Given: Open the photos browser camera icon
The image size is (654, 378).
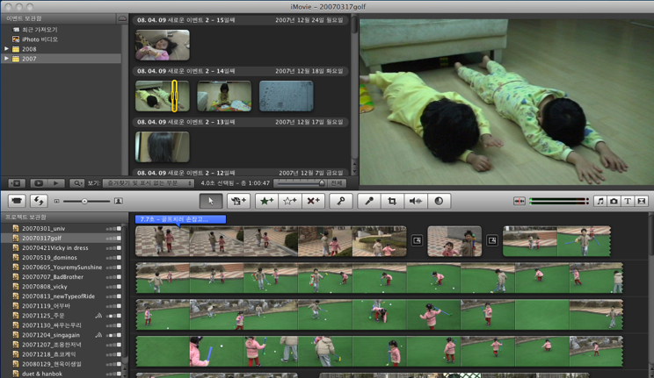Looking at the screenshot, I should coord(614,201).
